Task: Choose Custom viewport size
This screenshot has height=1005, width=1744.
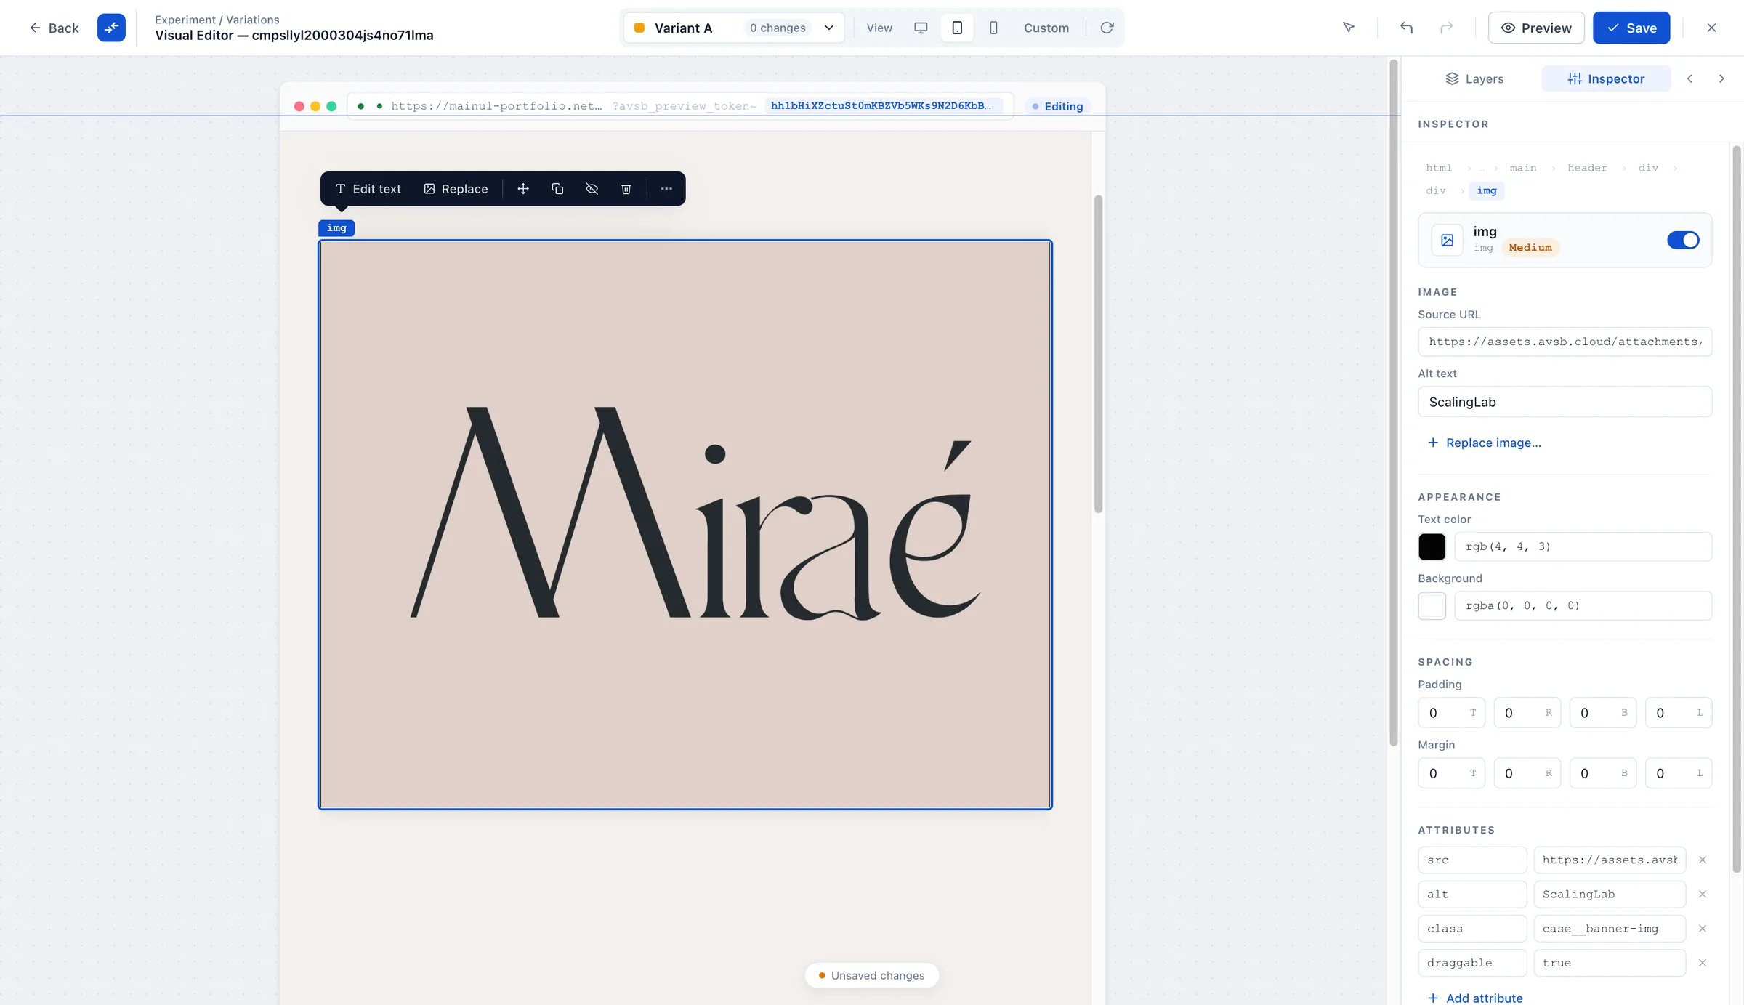Action: tap(1046, 28)
